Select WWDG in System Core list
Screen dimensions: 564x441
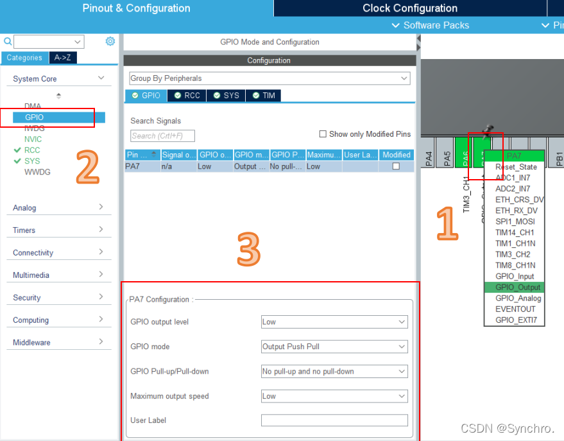click(x=37, y=172)
